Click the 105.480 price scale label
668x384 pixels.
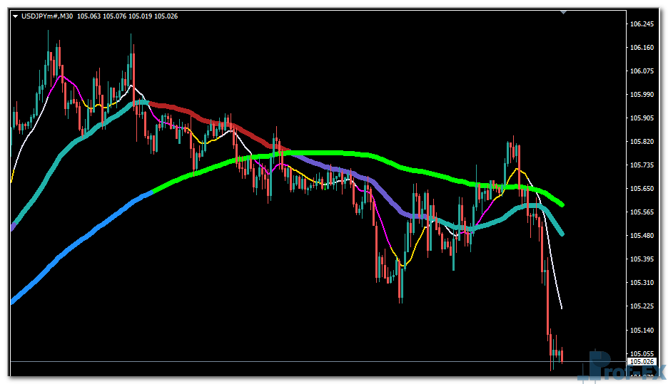point(642,236)
